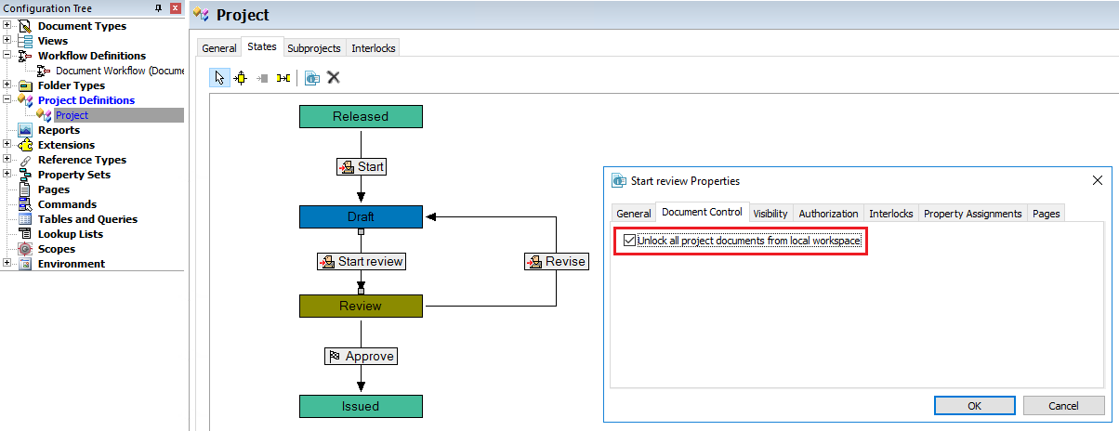Screen dimensions: 1119x431
Task: Open the Subprojects tab
Action: click(x=314, y=48)
